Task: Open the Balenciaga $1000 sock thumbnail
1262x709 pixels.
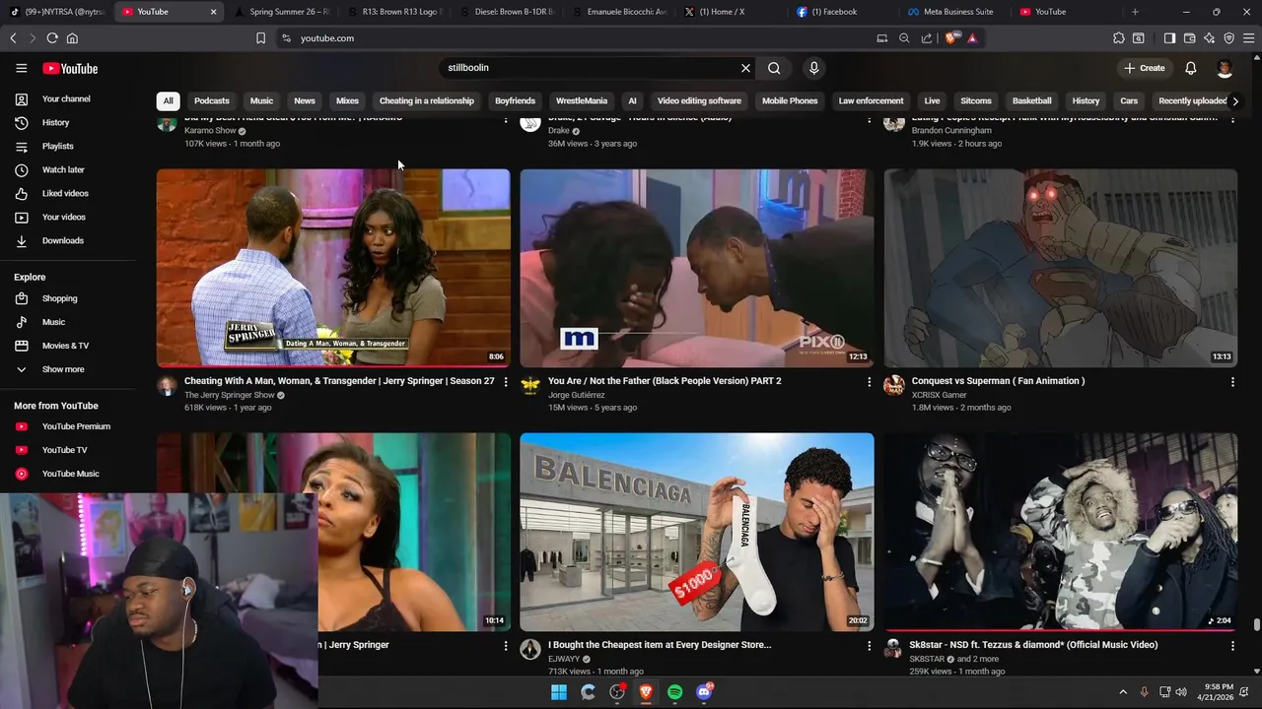Action: point(697,532)
